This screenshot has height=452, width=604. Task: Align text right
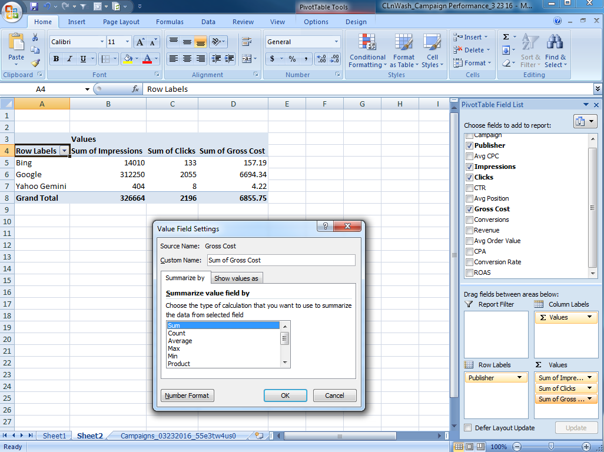tap(200, 59)
